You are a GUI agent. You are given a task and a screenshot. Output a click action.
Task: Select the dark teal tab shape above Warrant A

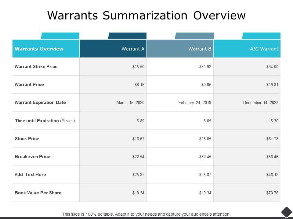(127, 36)
